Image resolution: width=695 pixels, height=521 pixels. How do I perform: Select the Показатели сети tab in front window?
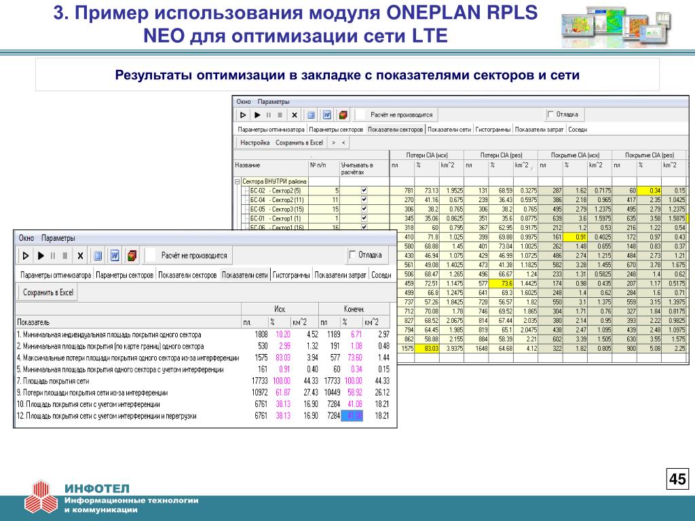pyautogui.click(x=244, y=275)
